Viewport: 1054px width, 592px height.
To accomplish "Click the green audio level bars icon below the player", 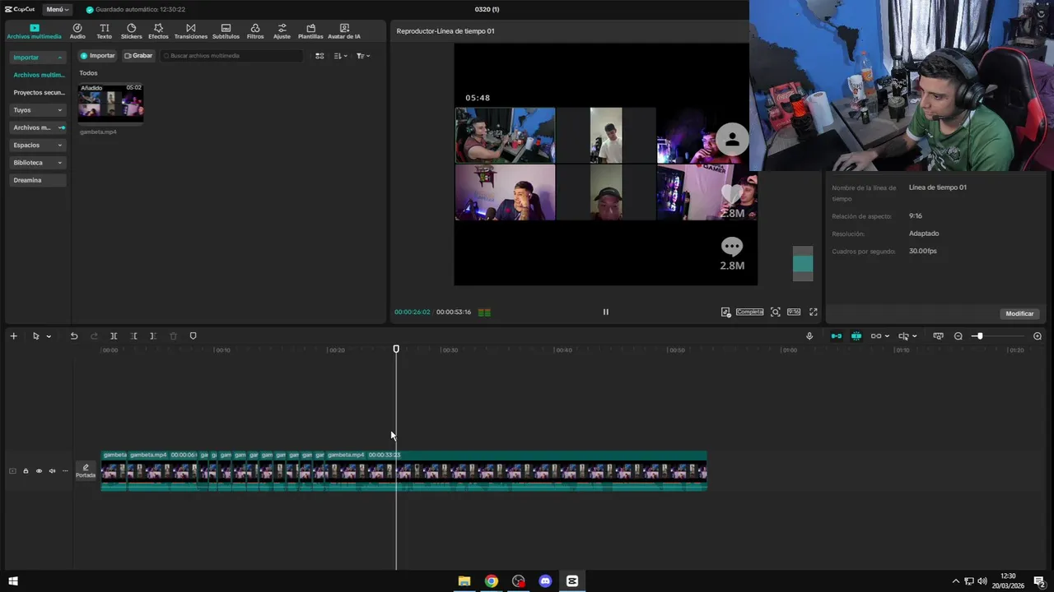I will (484, 312).
